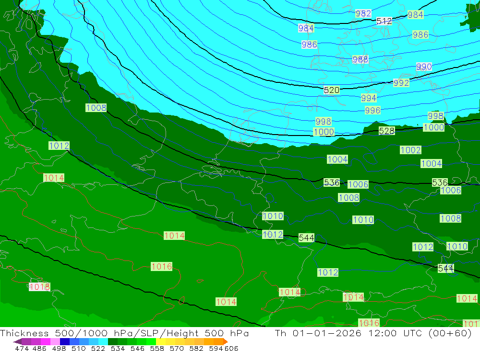Image resolution: width=480 pixels, height=351 pixels.
Task: Click the 1000 label right of the 528 label
Action: point(434,127)
